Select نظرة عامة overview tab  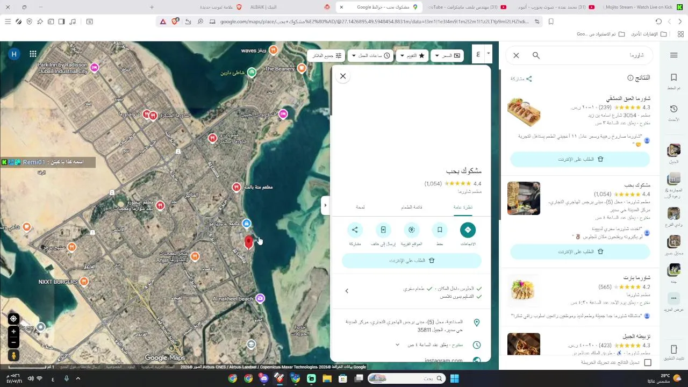click(x=463, y=207)
